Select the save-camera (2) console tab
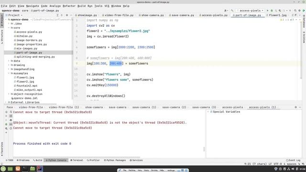 pyautogui.click(x=174, y=107)
